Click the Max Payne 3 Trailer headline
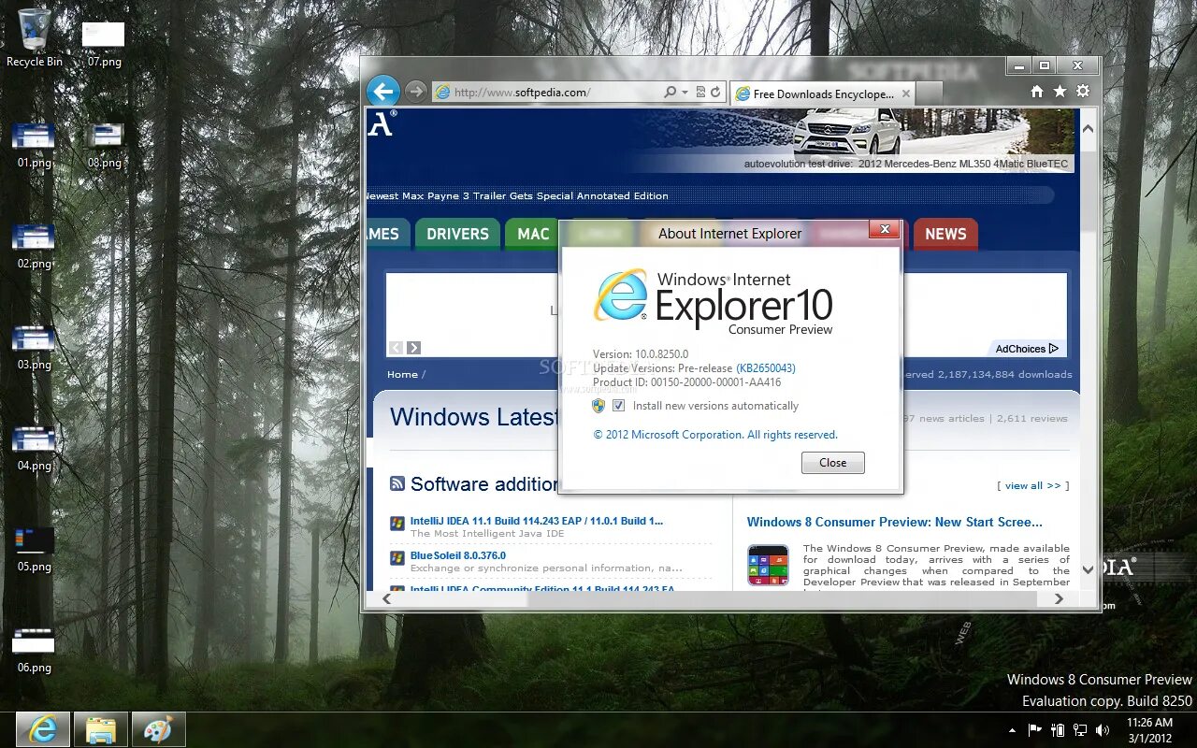1197x748 pixels. point(517,196)
